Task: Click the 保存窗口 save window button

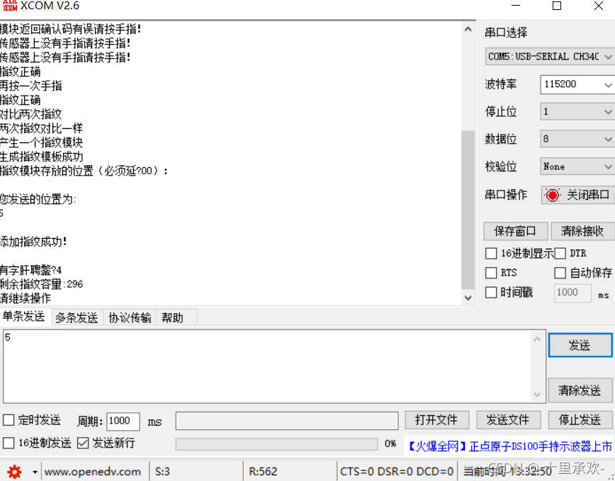Action: coord(515,231)
